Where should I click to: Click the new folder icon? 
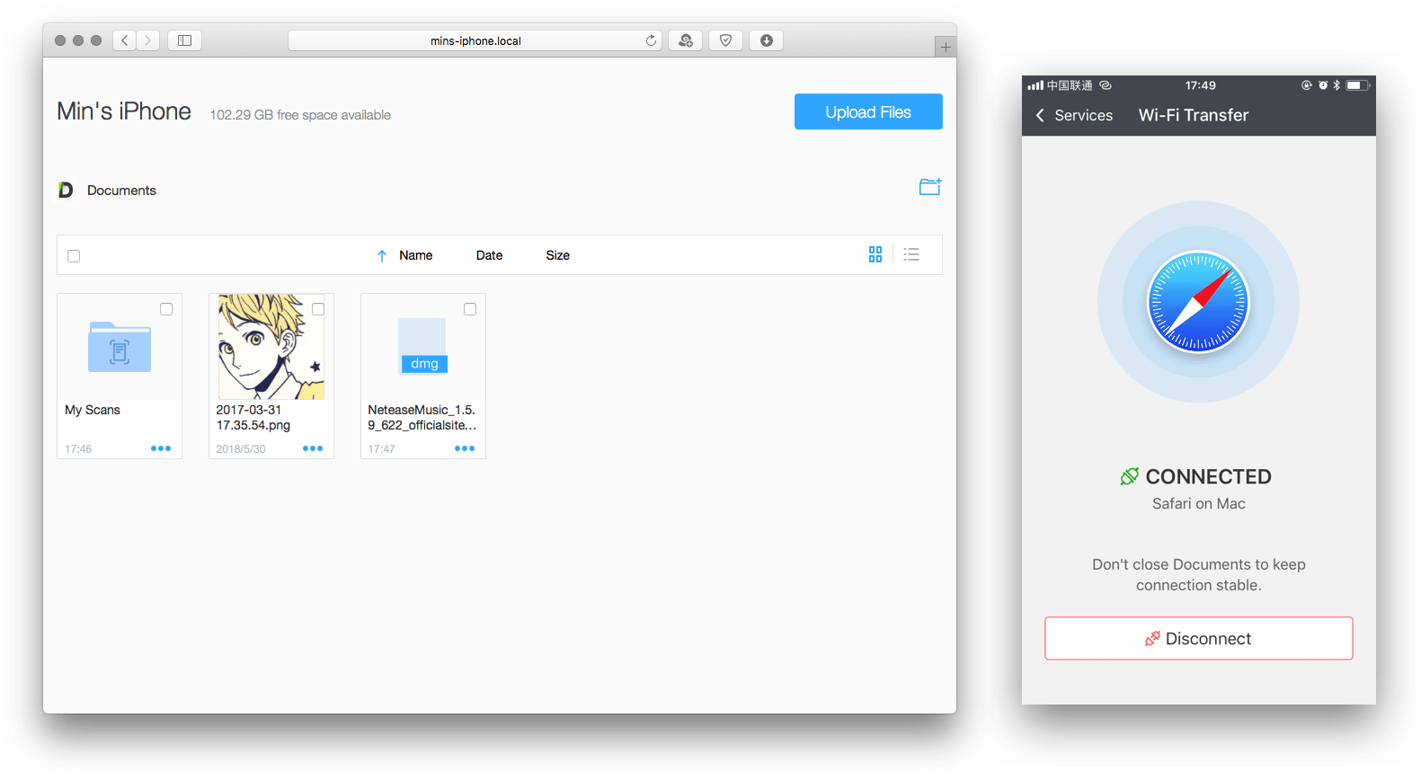(929, 187)
